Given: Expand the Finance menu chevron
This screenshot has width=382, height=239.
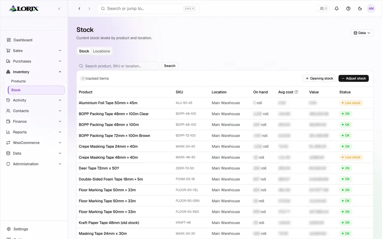Looking at the screenshot, I should [60, 121].
